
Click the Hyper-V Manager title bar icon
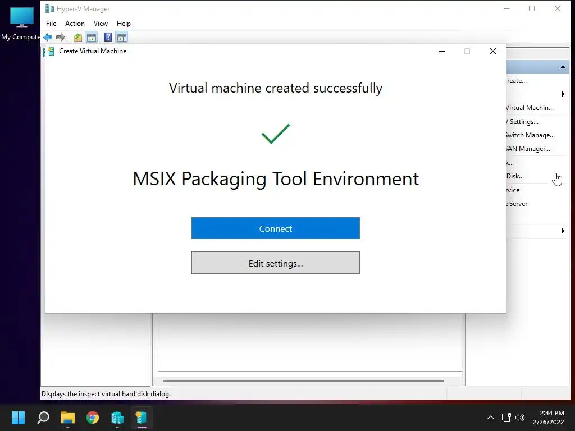pyautogui.click(x=49, y=8)
